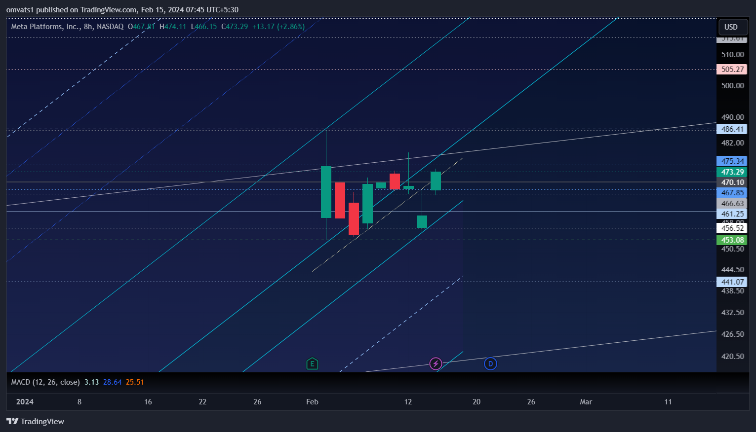Click the TradingView logo at bottom
756x432 pixels.
tap(35, 421)
